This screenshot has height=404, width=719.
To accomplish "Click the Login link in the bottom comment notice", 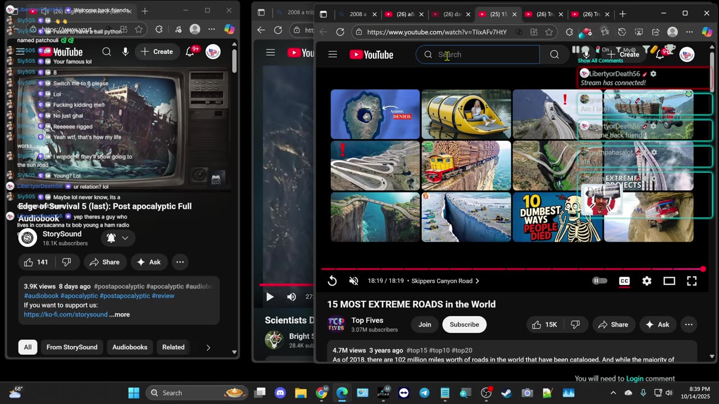I will pyautogui.click(x=635, y=379).
